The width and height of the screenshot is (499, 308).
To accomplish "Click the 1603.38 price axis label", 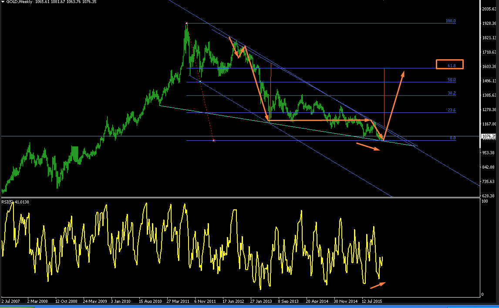I will coord(489,67).
